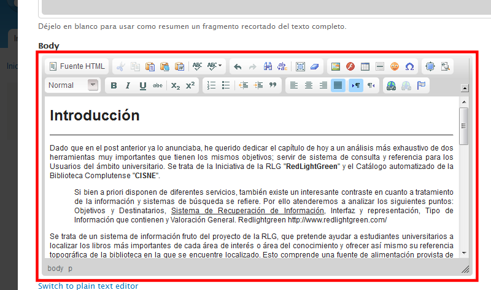This screenshot has width=491, height=290.
Task: Apply block quote formatting
Action: (x=273, y=85)
